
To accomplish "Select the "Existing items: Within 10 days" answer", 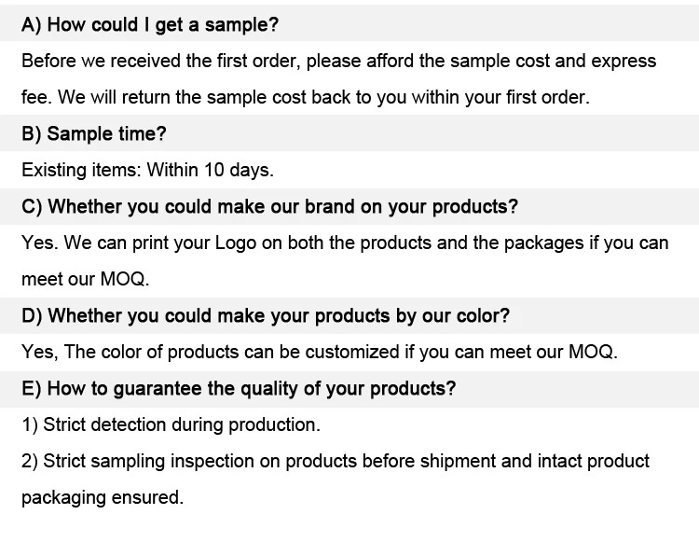I will pos(147,171).
